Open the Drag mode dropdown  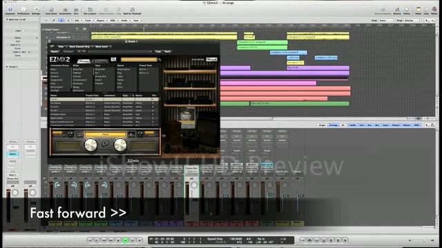click(413, 20)
